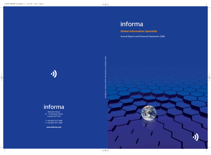Click the globe image on the hexagon floor
This screenshot has width=211, height=155.
click(x=149, y=113)
